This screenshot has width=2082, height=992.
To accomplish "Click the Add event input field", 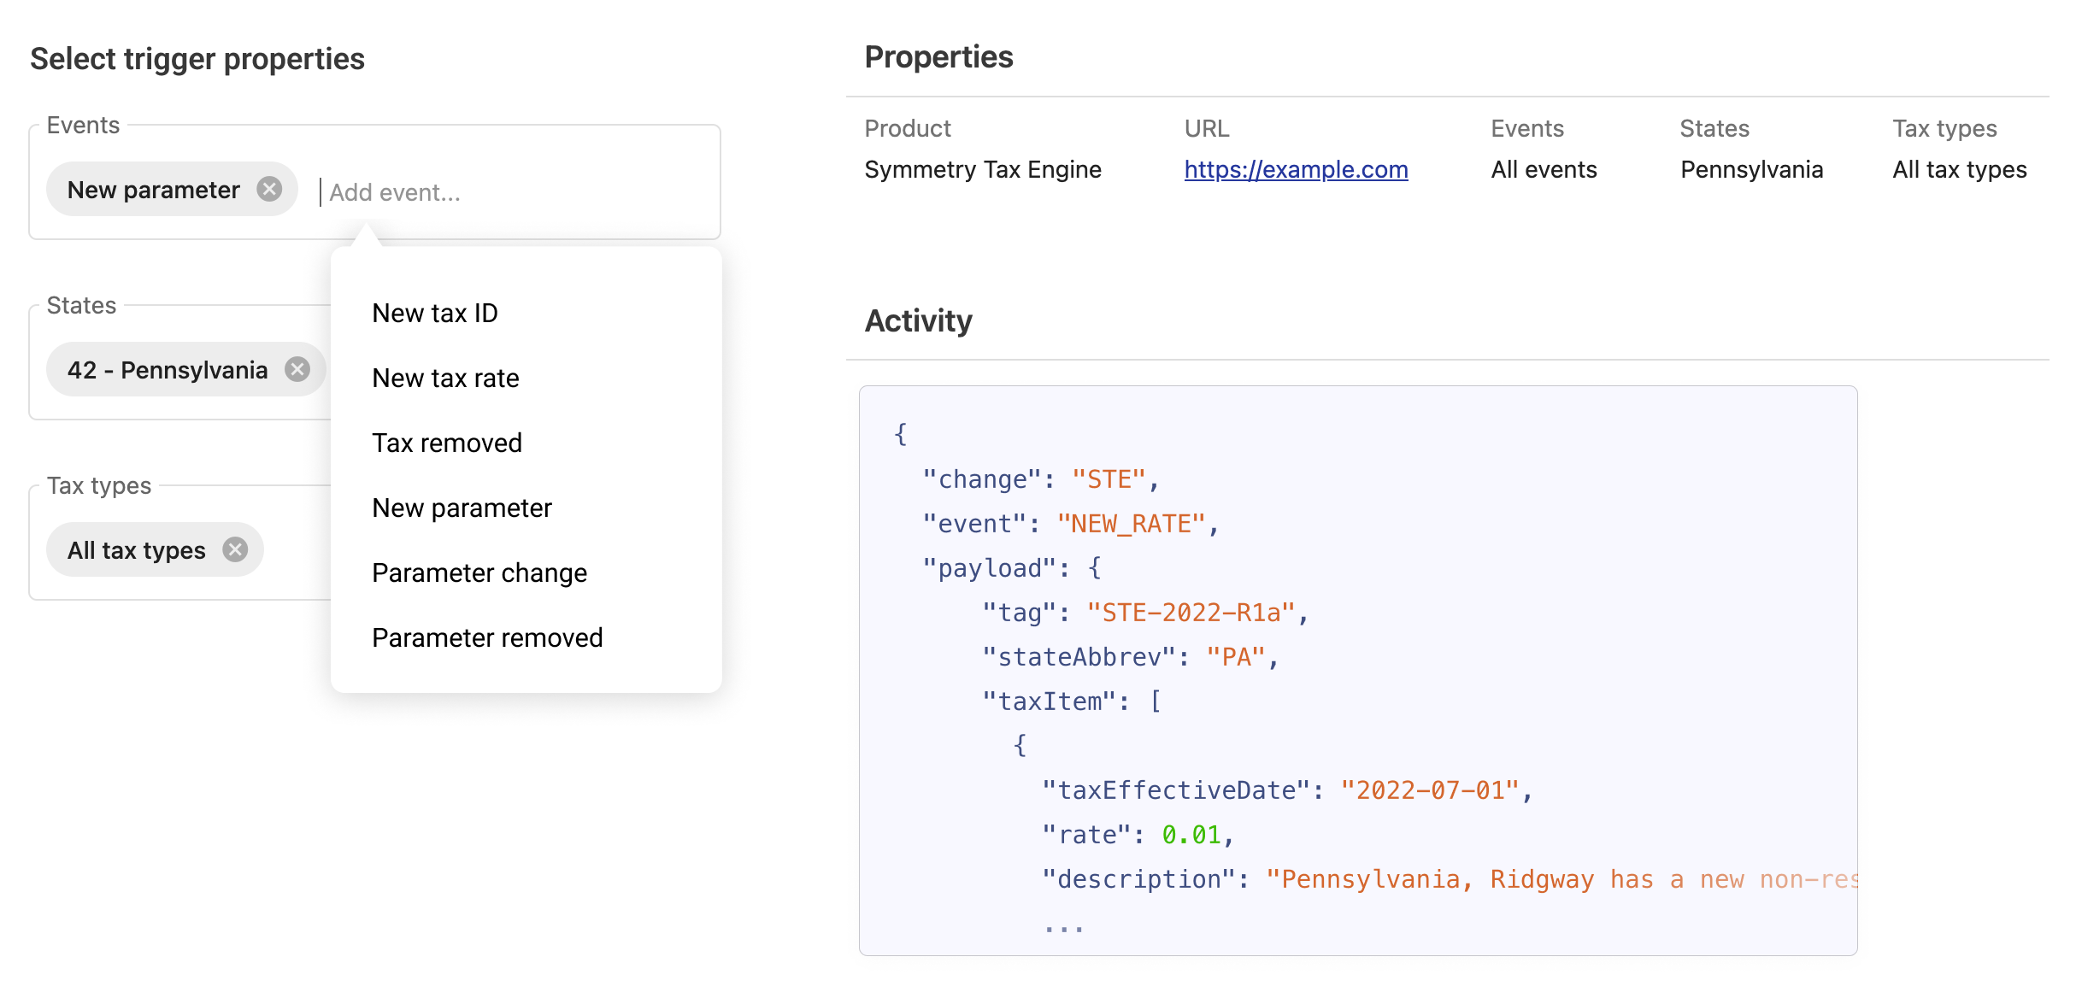I will coord(513,192).
